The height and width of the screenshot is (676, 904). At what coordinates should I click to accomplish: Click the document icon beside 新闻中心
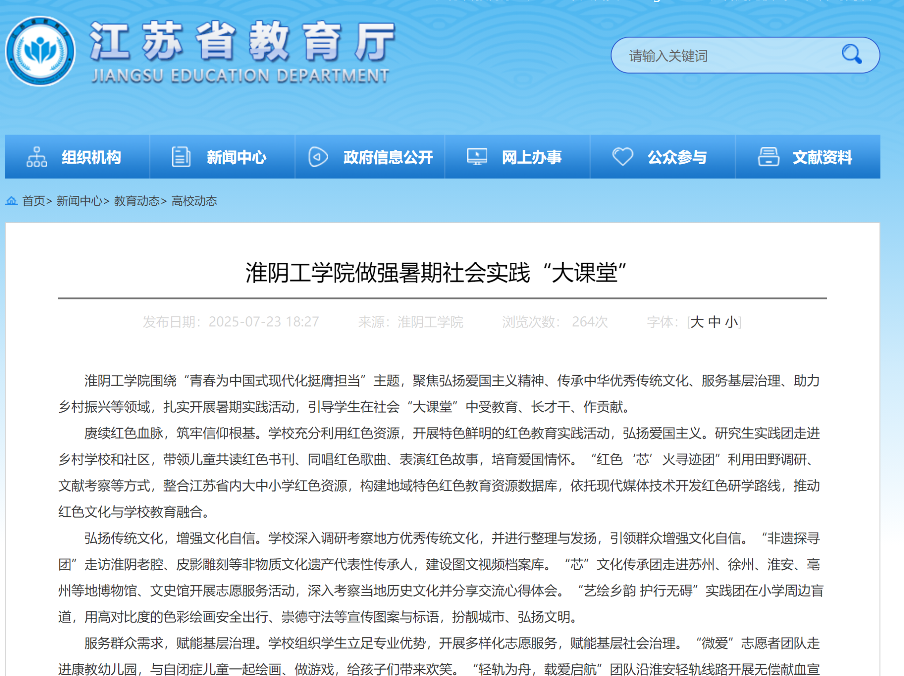[x=181, y=157]
